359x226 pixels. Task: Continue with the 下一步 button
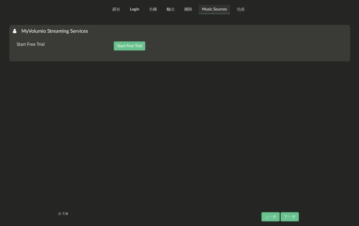click(290, 217)
